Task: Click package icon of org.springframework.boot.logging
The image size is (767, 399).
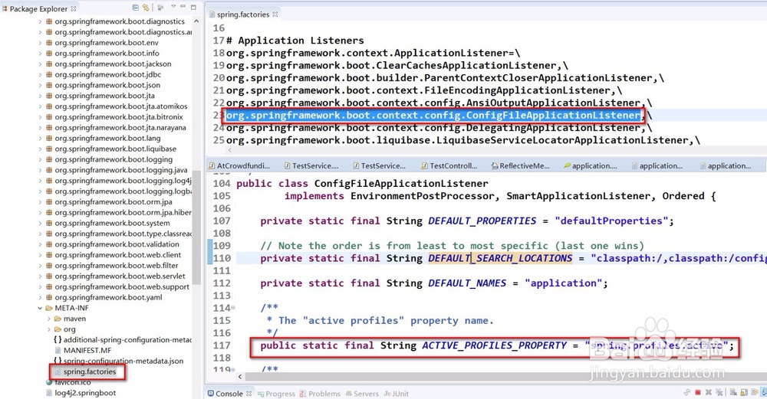Action: [x=49, y=159]
